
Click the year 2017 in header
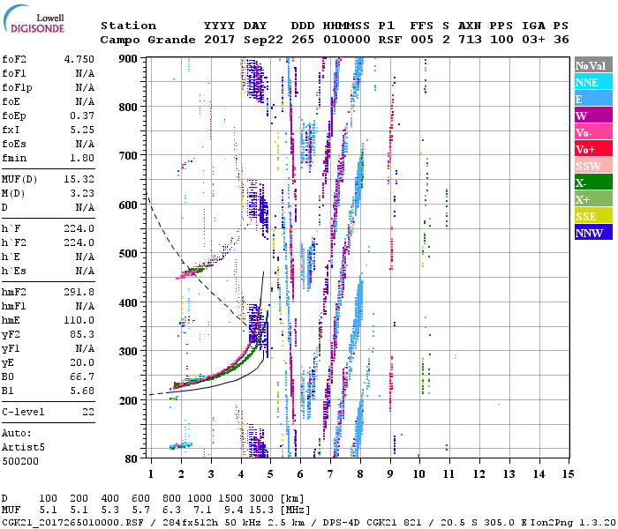pyautogui.click(x=220, y=40)
